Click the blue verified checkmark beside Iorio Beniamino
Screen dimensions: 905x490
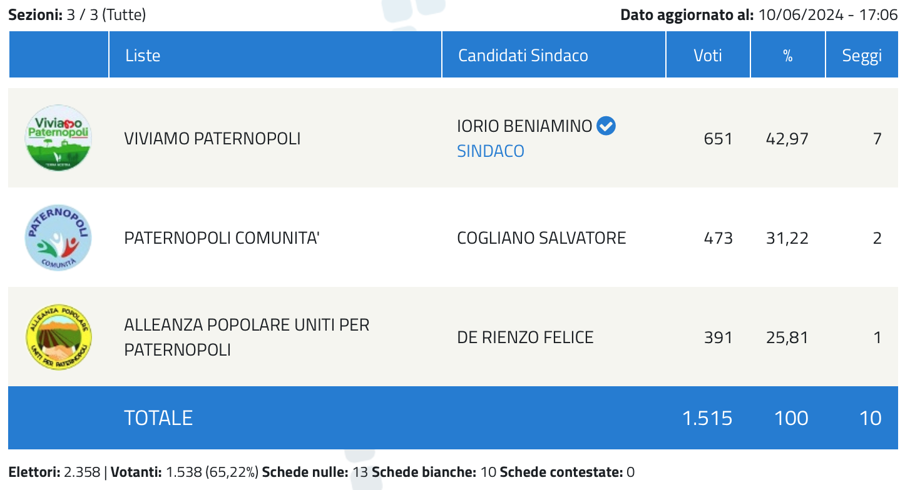click(x=606, y=126)
